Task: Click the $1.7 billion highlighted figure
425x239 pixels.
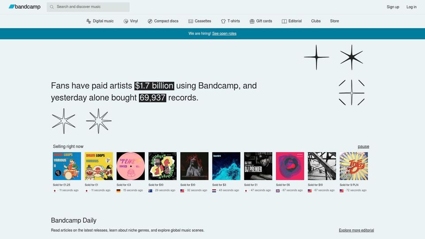Action: [154, 85]
